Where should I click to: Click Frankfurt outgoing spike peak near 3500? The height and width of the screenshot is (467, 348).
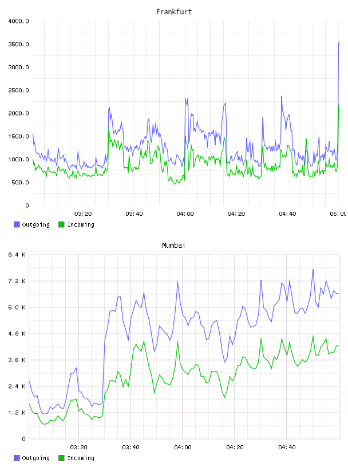coord(339,42)
